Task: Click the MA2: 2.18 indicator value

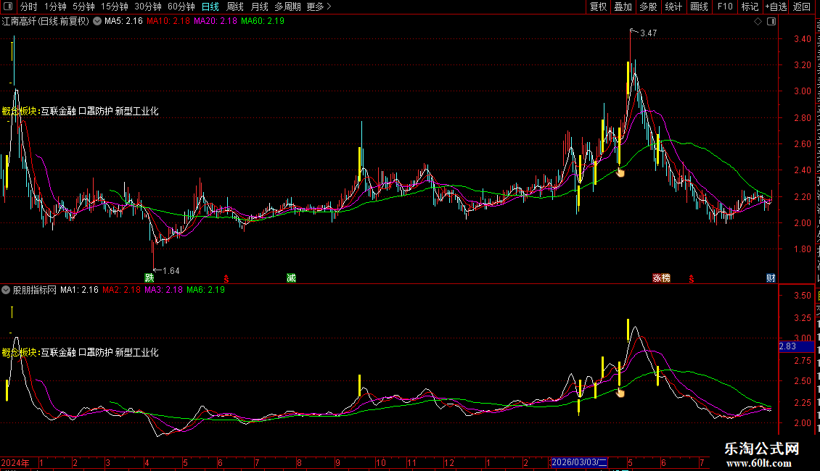Action: [121, 290]
